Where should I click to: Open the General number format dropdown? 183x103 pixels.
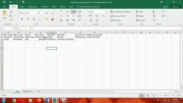coord(105,12)
